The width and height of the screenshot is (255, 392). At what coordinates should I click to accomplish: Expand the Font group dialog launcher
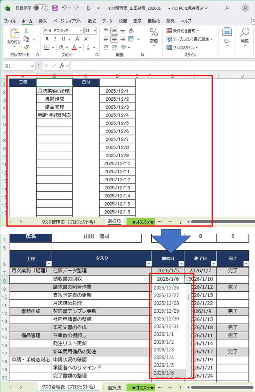tap(97, 55)
